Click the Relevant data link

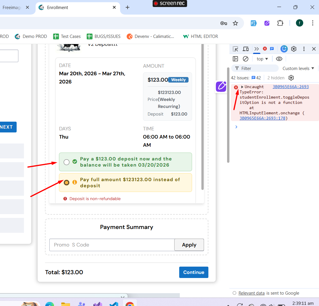pos(252,293)
